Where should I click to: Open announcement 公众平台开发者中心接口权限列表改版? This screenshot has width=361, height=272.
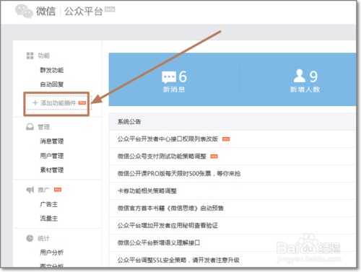tap(168, 139)
